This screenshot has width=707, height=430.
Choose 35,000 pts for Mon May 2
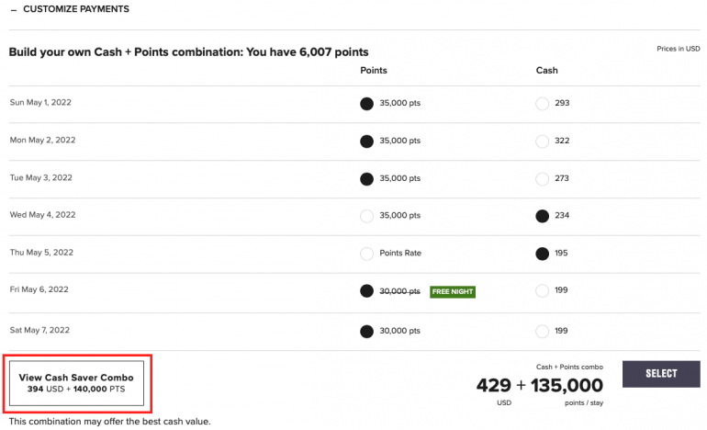367,141
